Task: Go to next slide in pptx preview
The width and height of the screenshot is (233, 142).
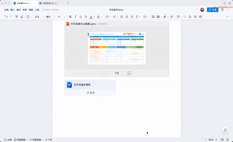Action: click(129, 73)
